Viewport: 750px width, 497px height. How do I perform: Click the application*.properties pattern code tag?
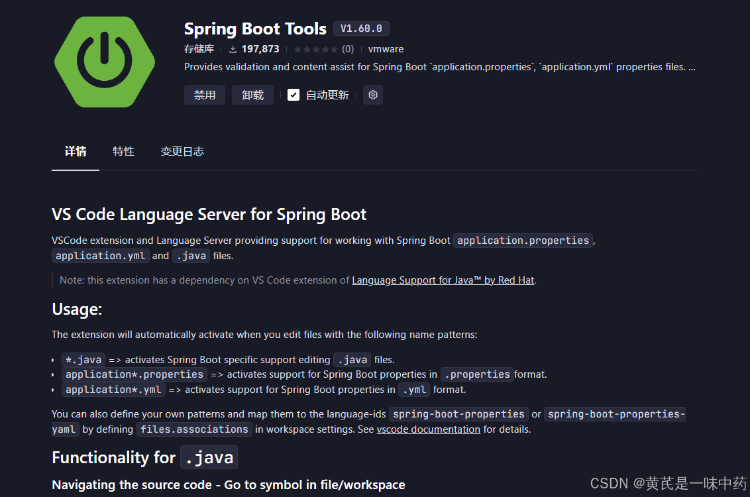(x=134, y=374)
